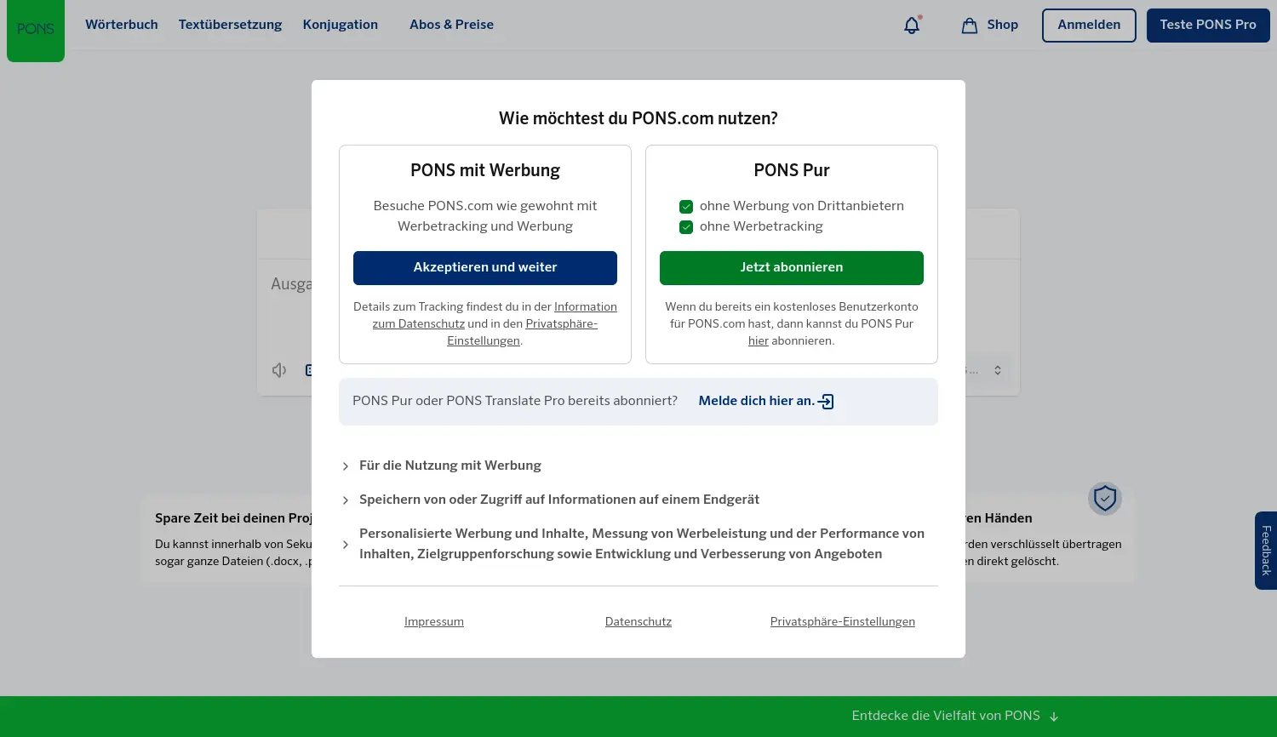Open the Impressum link
This screenshot has height=737, width=1277.
tap(434, 622)
